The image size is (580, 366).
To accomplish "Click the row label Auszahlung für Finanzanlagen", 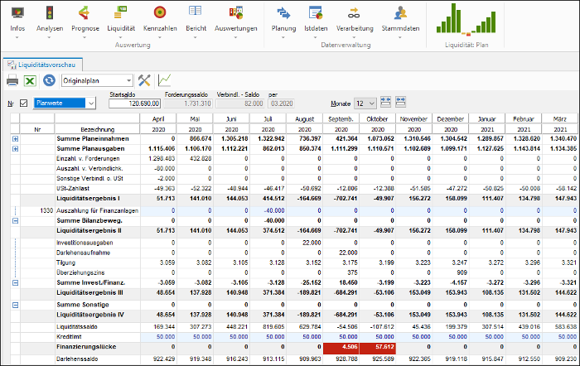I will click(97, 210).
